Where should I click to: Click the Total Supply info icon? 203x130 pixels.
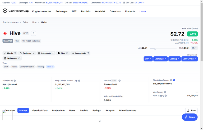166,96
